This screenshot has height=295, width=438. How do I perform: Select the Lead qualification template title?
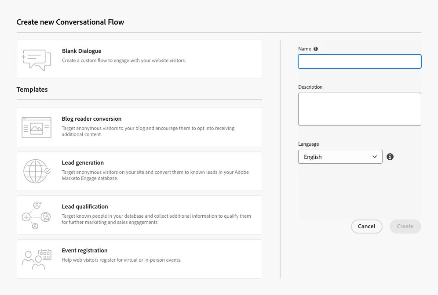coord(85,206)
